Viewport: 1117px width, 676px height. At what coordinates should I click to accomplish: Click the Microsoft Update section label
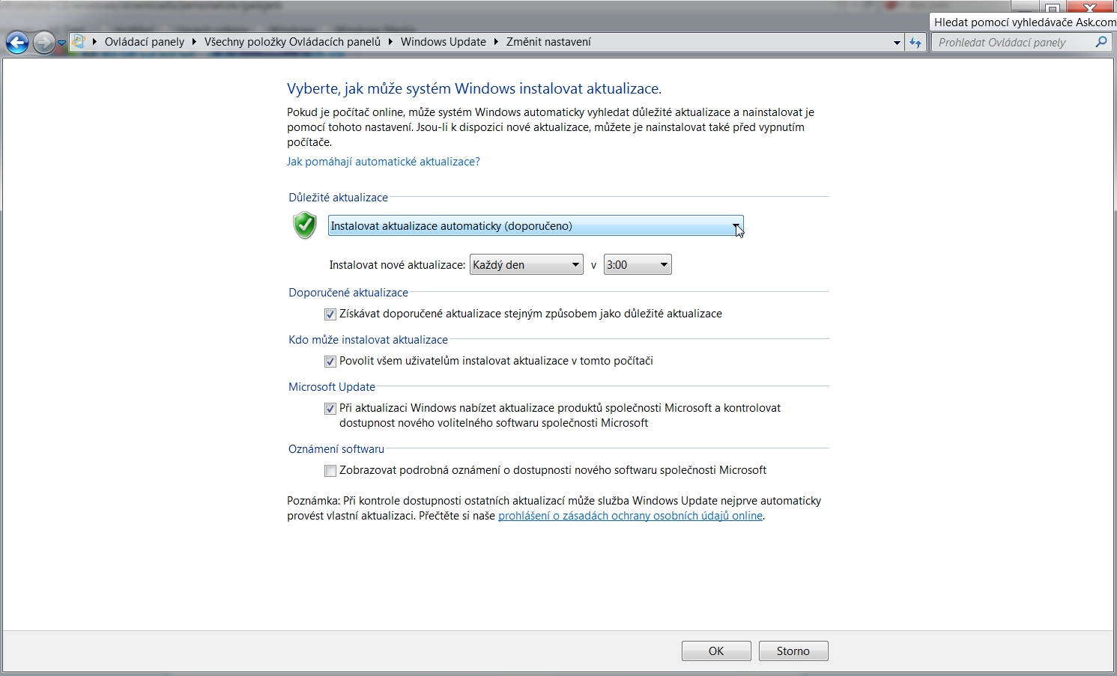click(332, 387)
